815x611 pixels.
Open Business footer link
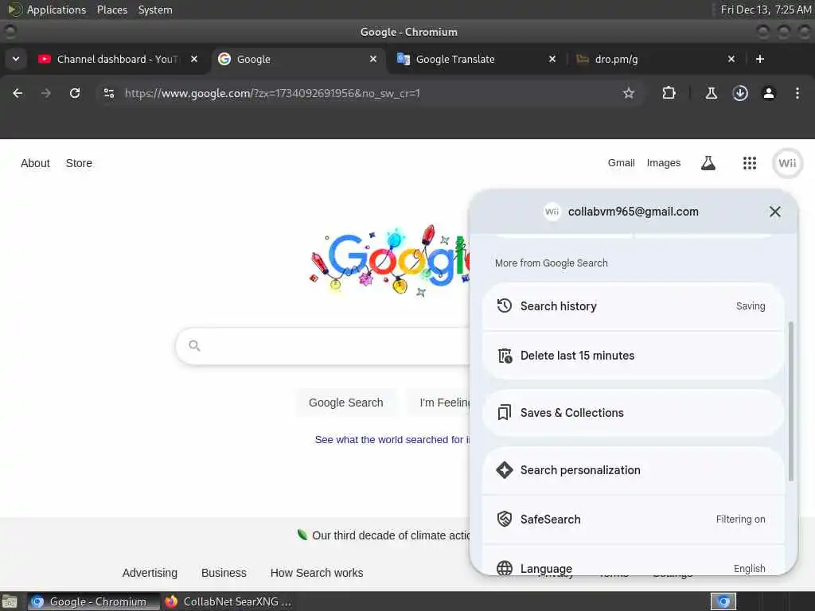click(x=224, y=573)
